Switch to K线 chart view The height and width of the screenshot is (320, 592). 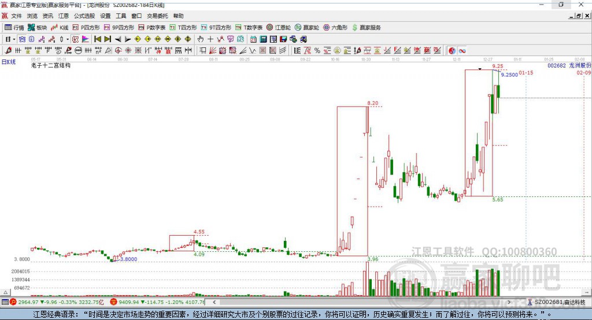click(60, 28)
